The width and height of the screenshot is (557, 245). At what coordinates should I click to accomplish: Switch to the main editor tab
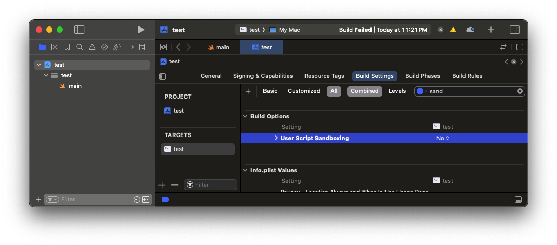pos(218,47)
